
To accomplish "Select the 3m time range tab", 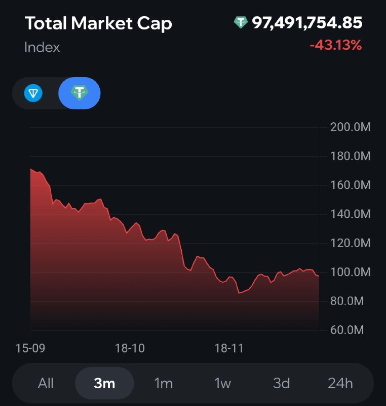I will (x=104, y=383).
